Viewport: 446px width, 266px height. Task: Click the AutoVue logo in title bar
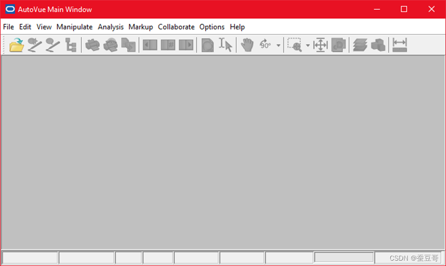click(10, 9)
